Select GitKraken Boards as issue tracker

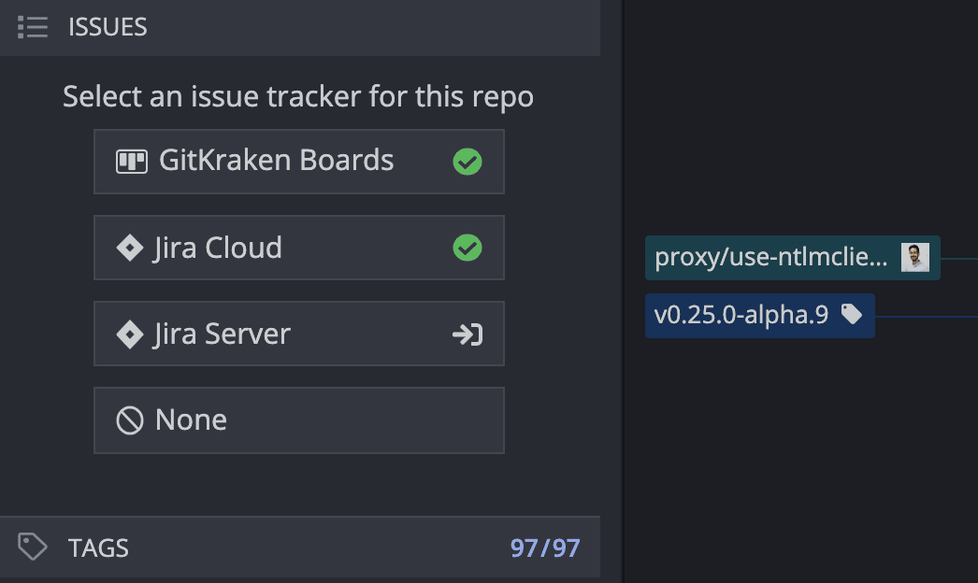pos(277,162)
